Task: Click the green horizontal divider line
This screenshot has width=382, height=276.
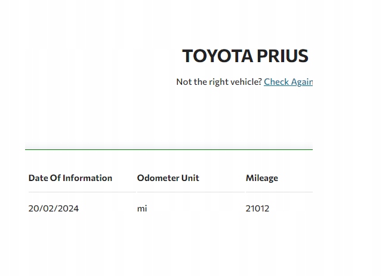Action: [169, 149]
